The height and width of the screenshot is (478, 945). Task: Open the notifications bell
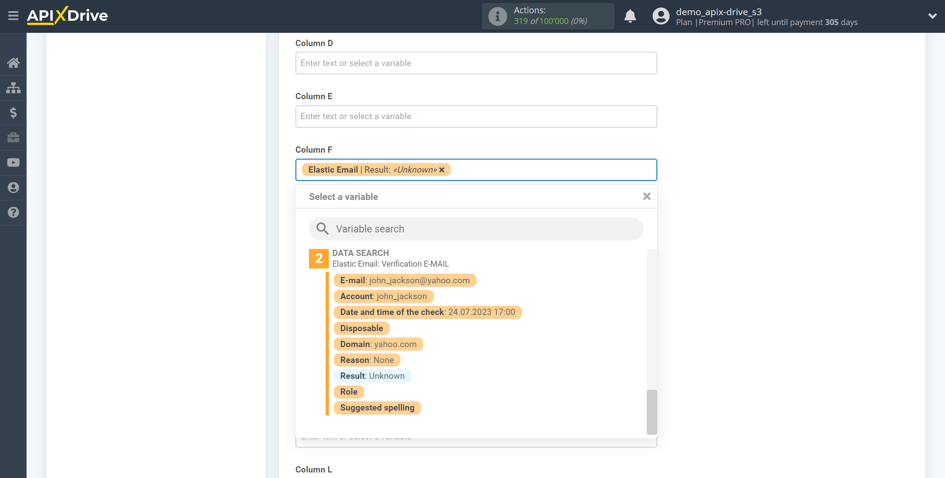[x=630, y=16]
